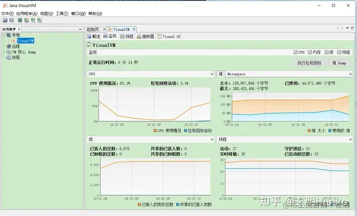The image size is (357, 216).
Task: Click the CPU 使用情况: 61.1% value
Action: click(110, 83)
